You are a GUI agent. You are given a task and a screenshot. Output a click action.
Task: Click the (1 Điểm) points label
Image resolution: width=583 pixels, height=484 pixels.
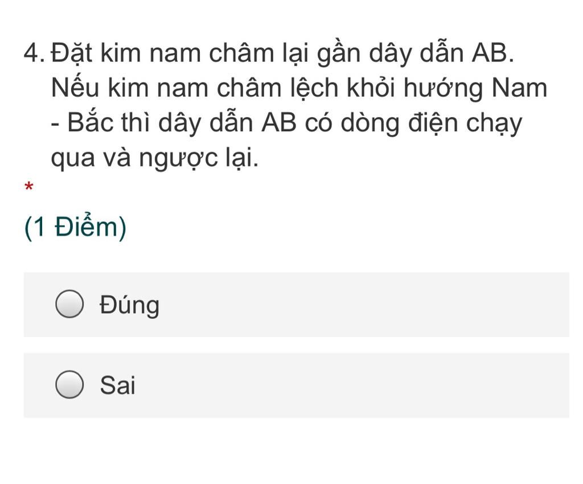click(75, 228)
